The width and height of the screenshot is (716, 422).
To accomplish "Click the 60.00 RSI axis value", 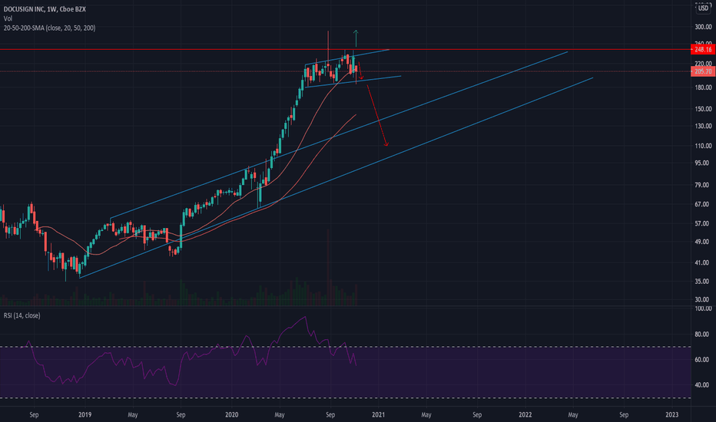I will (703, 360).
